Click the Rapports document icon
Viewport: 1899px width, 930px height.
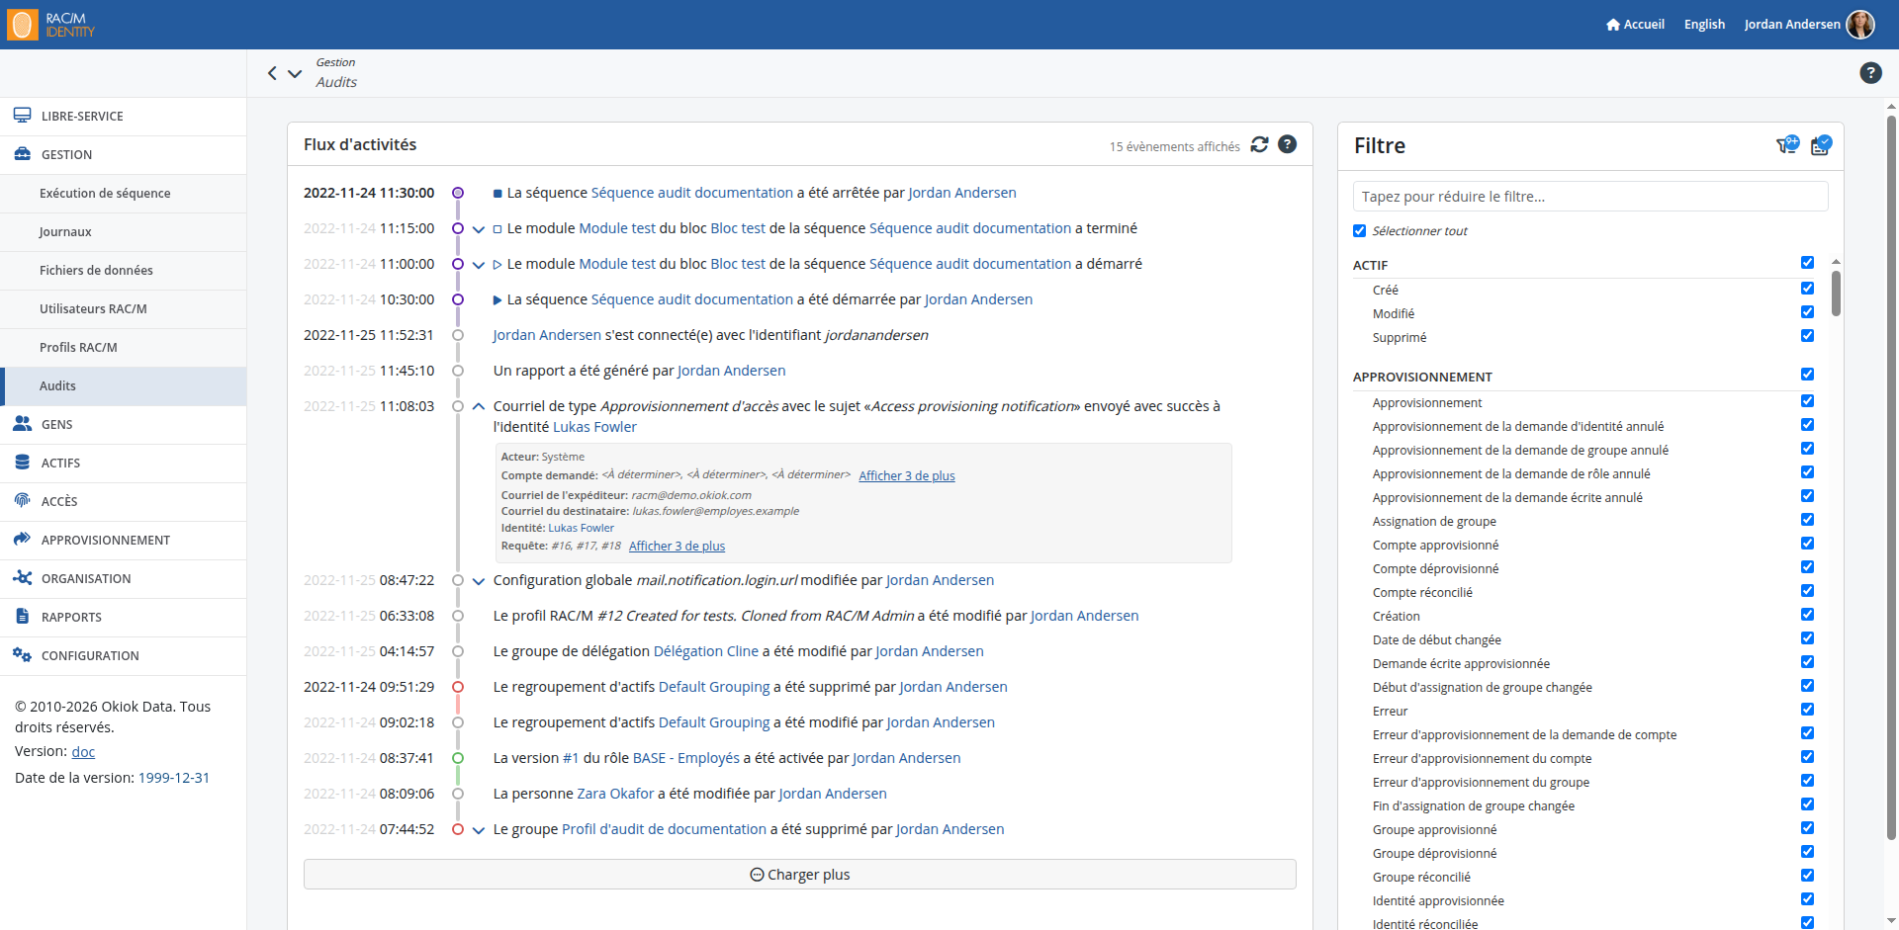coord(22,617)
